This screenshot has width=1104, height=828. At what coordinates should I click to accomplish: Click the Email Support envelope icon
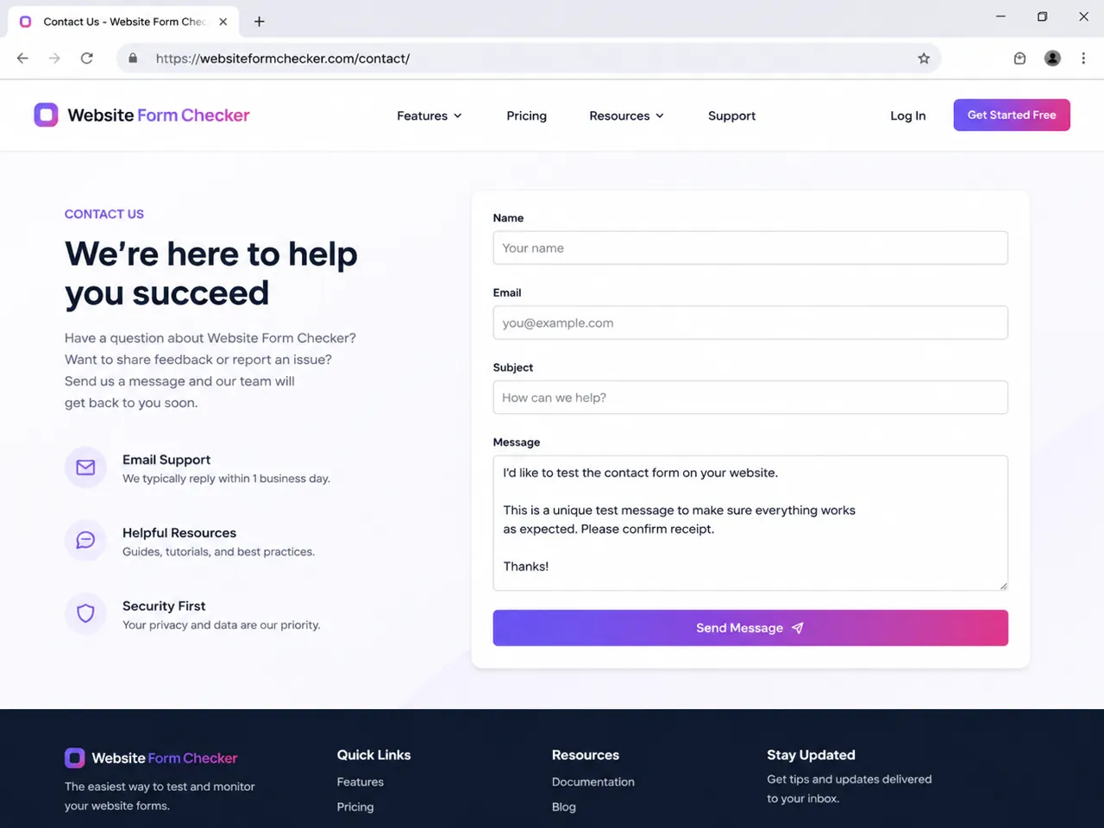(x=85, y=467)
